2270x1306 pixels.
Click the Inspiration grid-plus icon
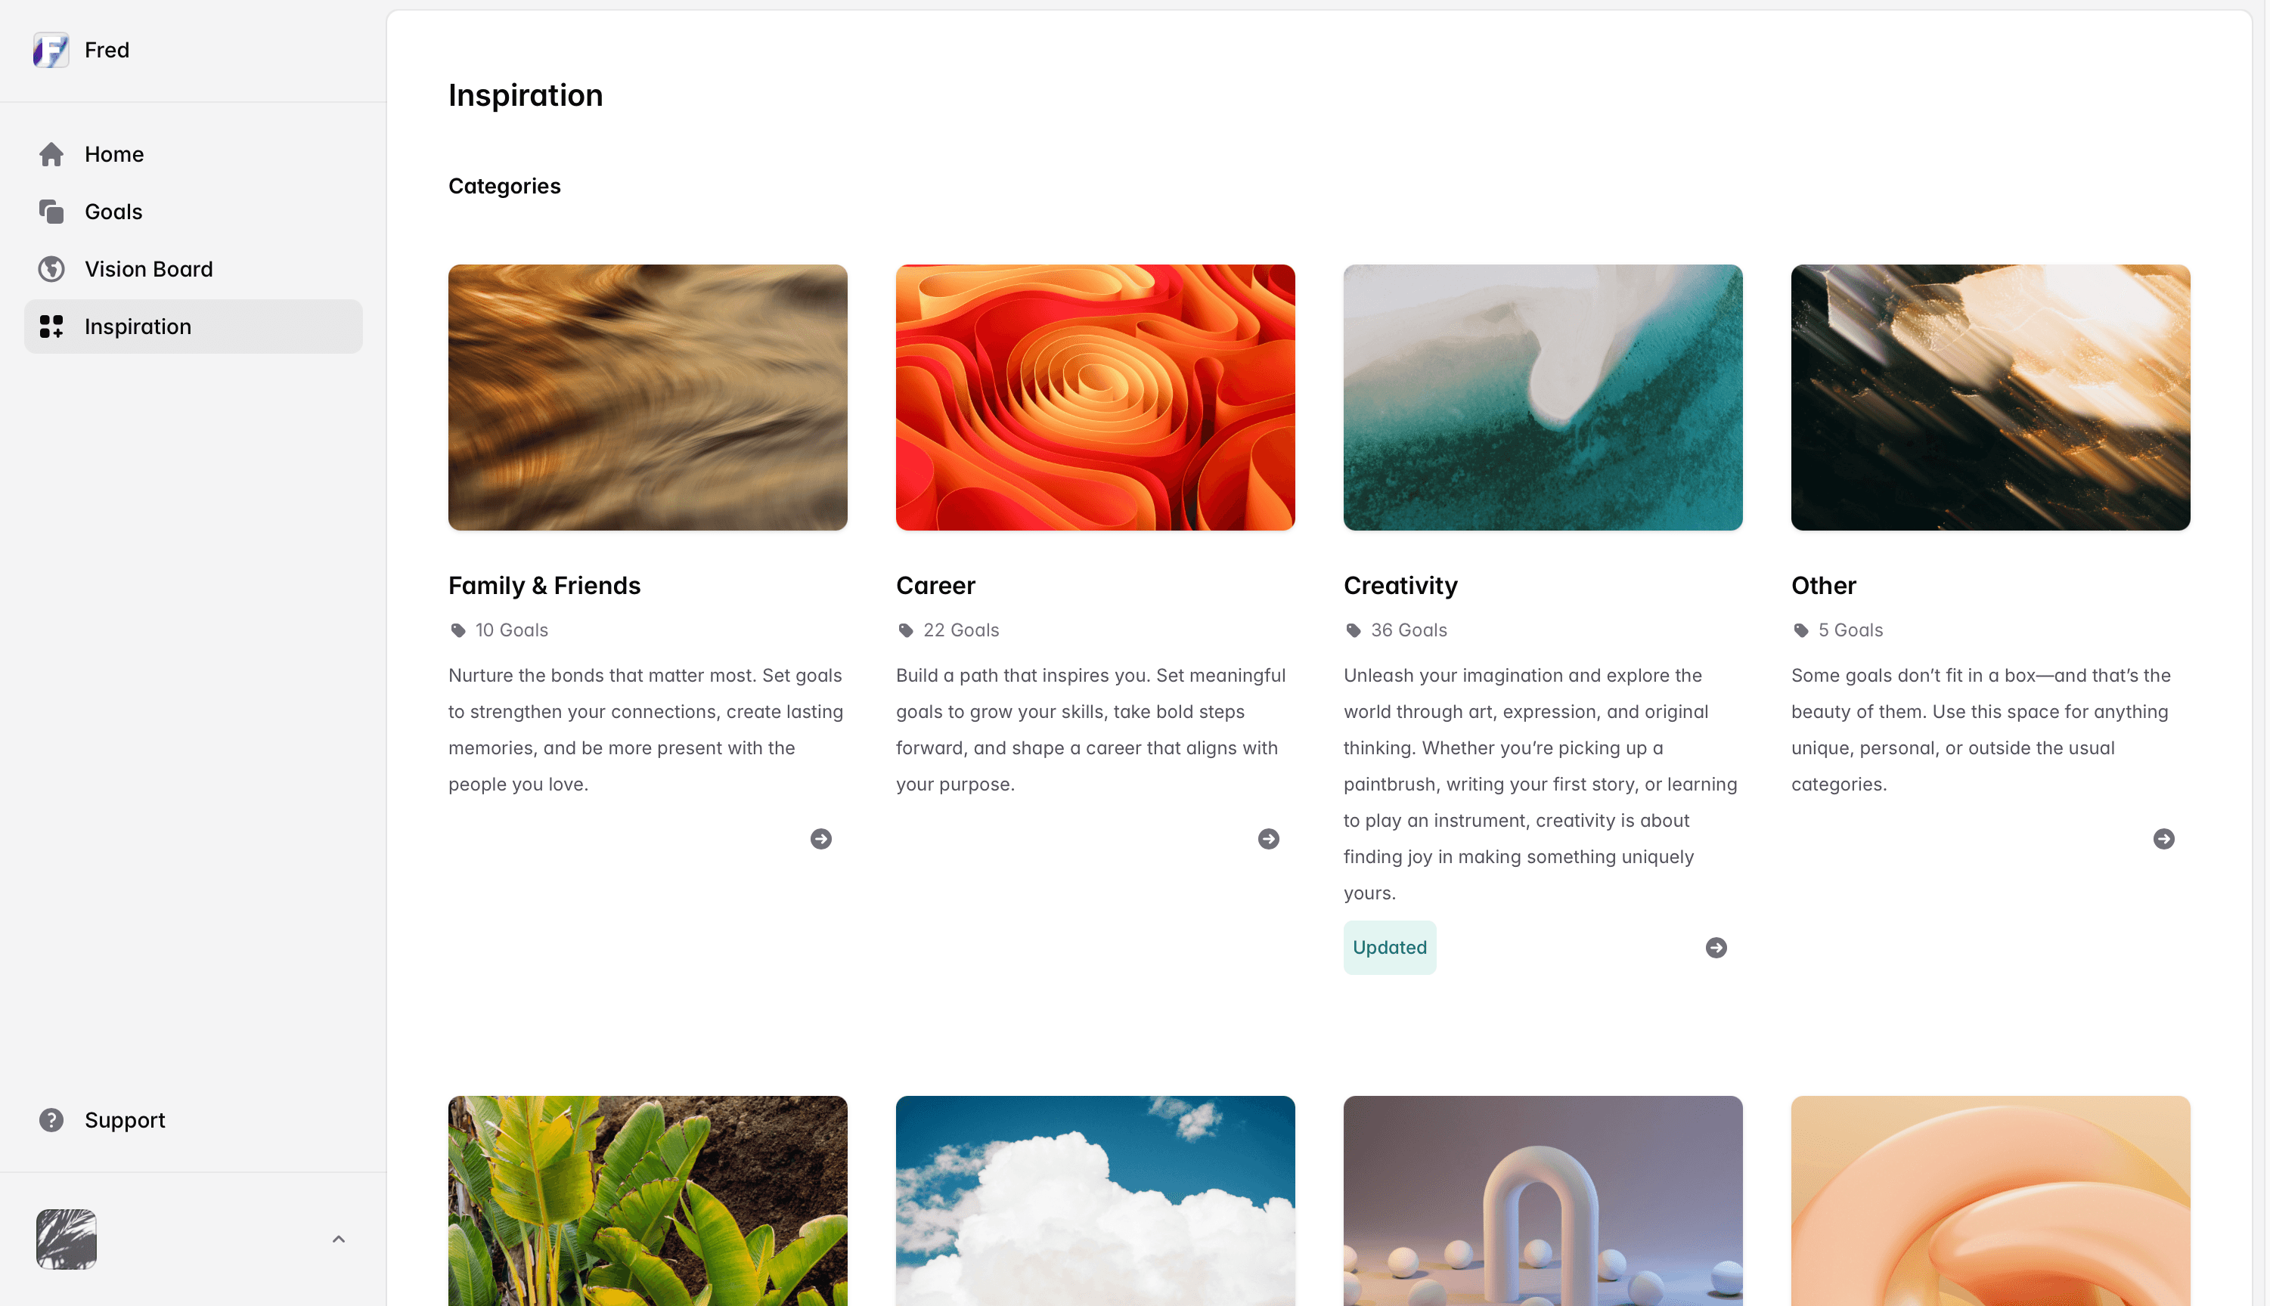coord(51,326)
